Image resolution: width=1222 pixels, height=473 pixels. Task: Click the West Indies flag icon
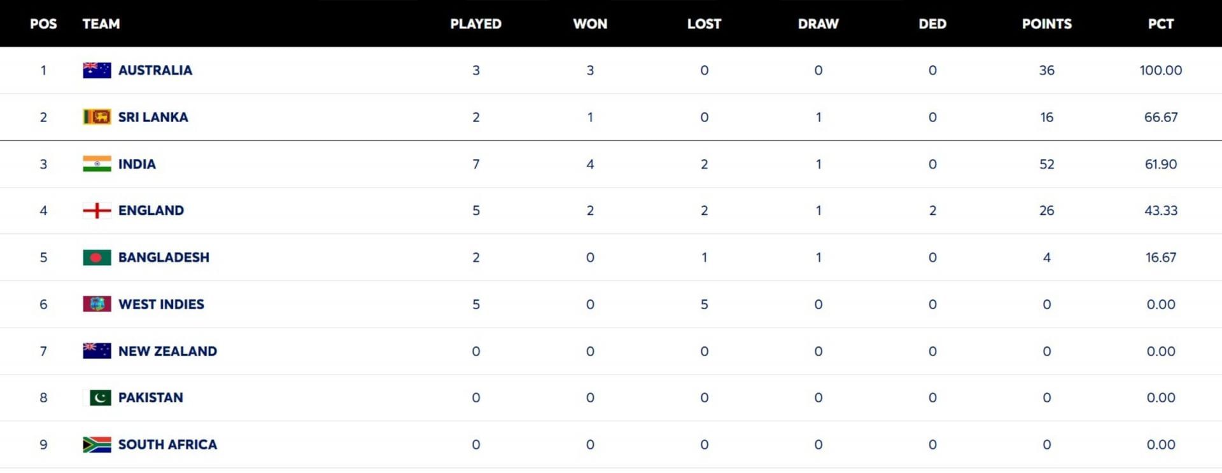coord(97,304)
